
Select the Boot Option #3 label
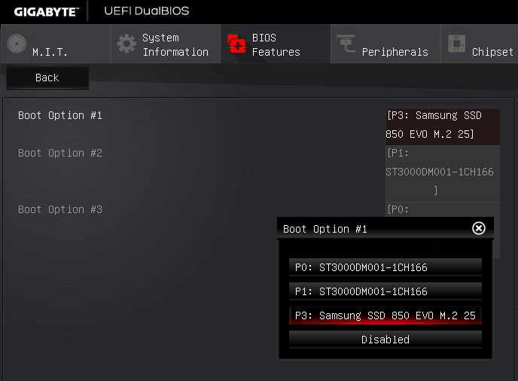(60, 209)
